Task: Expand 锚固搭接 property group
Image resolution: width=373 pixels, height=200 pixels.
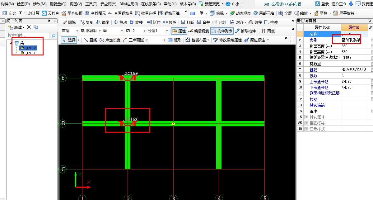Action: point(306,123)
